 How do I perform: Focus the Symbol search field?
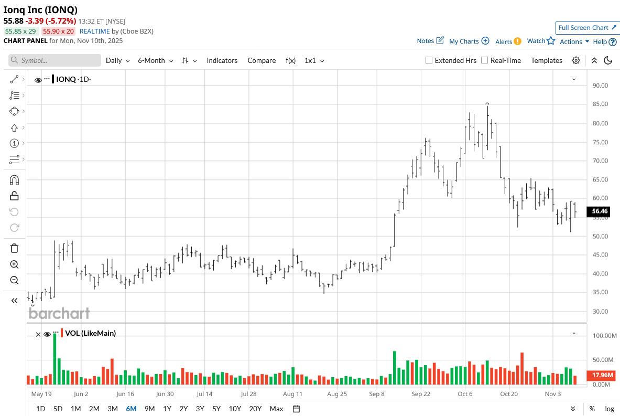[x=55, y=60]
